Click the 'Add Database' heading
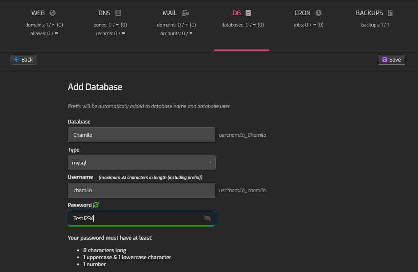This screenshot has height=272, width=418. click(x=95, y=87)
